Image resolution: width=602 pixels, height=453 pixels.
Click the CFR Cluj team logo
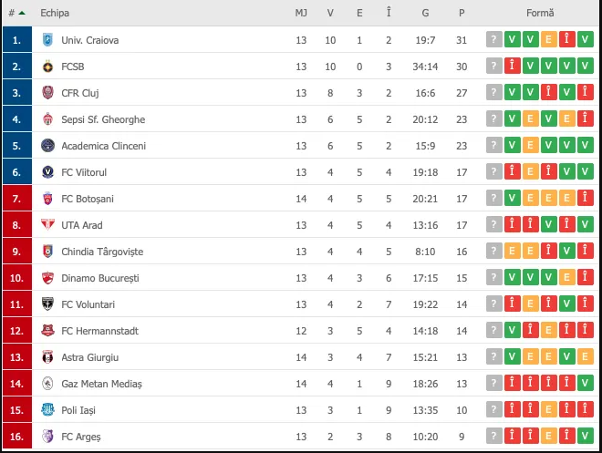(x=48, y=93)
